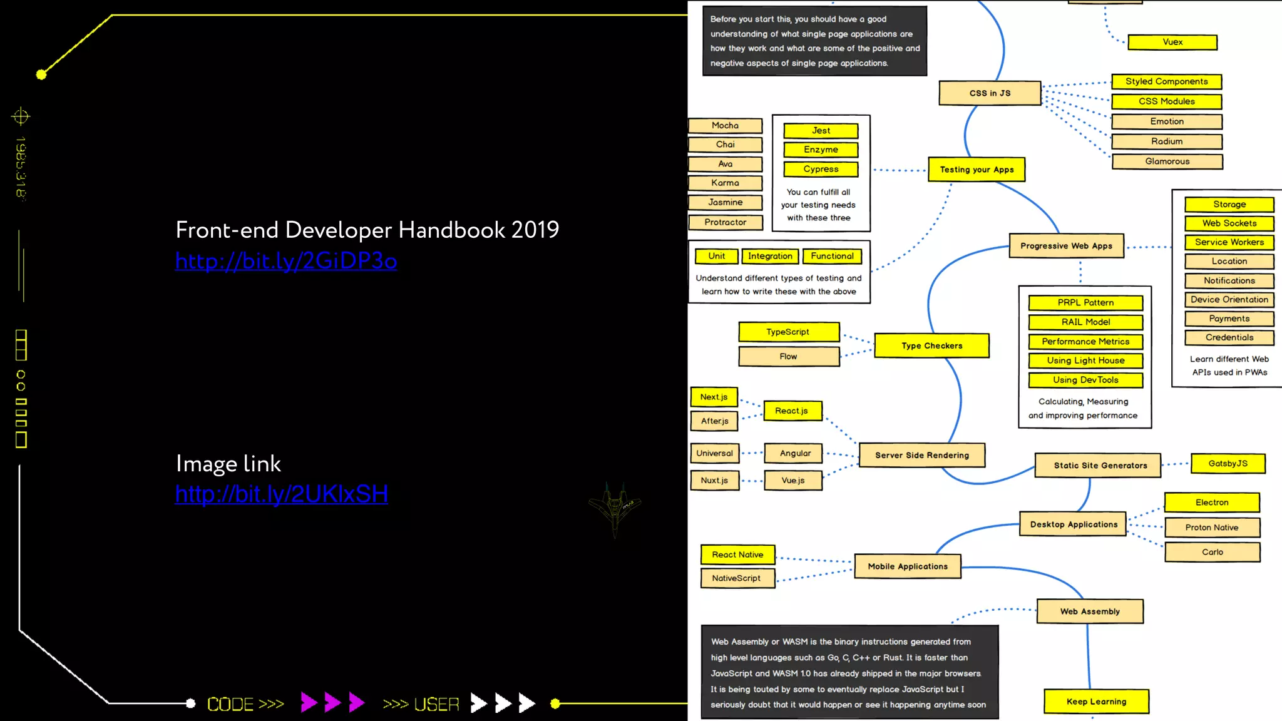Viewport: 1282px width, 721px height.
Task: Select the TypeScript box in roadmap
Action: 788,332
